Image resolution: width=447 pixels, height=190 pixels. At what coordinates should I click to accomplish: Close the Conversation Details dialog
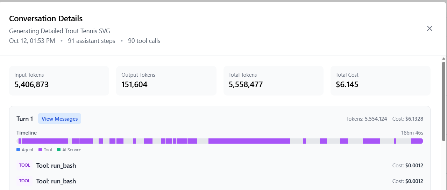coord(430,29)
